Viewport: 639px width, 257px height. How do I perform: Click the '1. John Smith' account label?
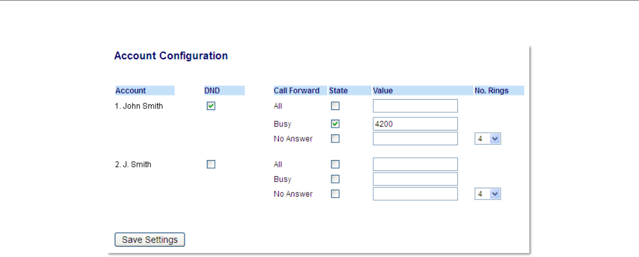(x=139, y=106)
